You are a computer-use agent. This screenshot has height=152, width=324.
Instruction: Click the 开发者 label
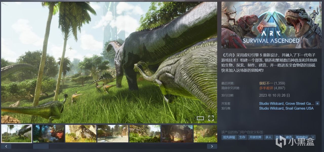tap(226, 104)
